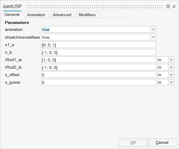The image size is (179, 149).
Task: Expand the animation value dropdown
Action: point(153,29)
